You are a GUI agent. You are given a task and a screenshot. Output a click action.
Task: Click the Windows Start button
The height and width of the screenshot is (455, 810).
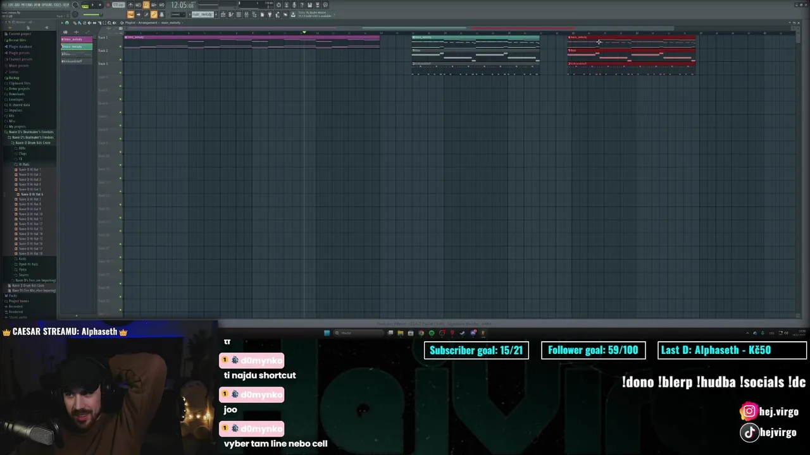pos(327,333)
